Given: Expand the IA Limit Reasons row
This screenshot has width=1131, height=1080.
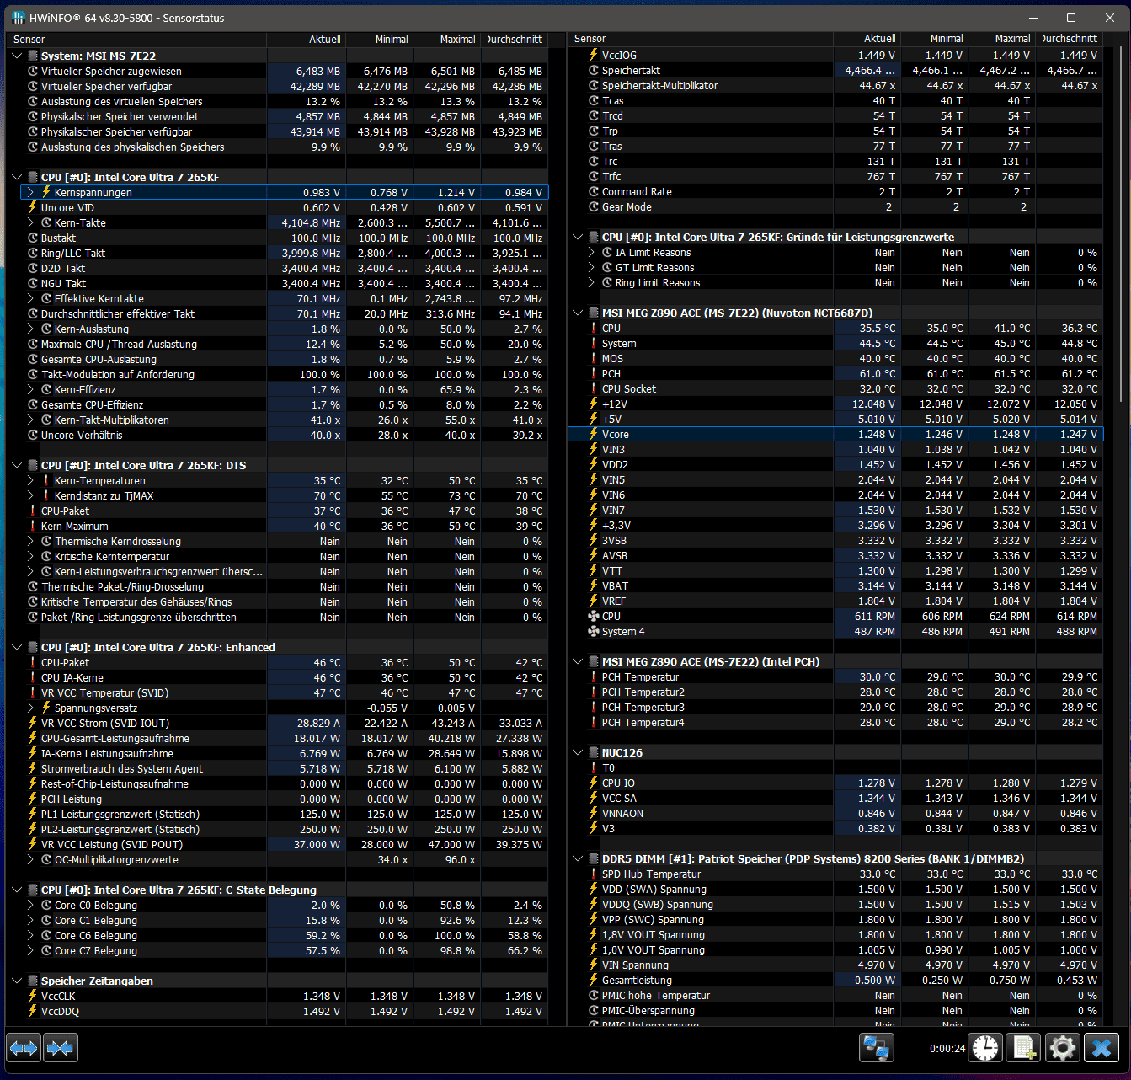Looking at the screenshot, I should [592, 253].
